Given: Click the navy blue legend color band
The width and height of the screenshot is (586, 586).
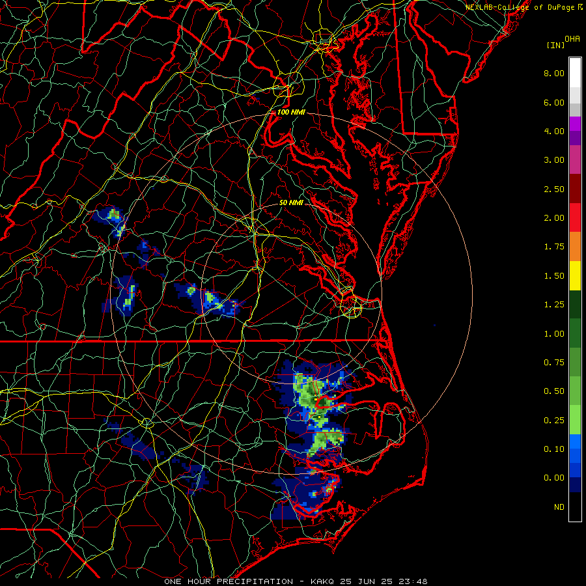Looking at the screenshot, I should (x=575, y=485).
